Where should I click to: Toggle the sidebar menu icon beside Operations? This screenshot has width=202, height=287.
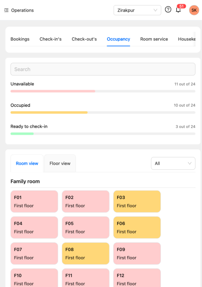coord(6,10)
